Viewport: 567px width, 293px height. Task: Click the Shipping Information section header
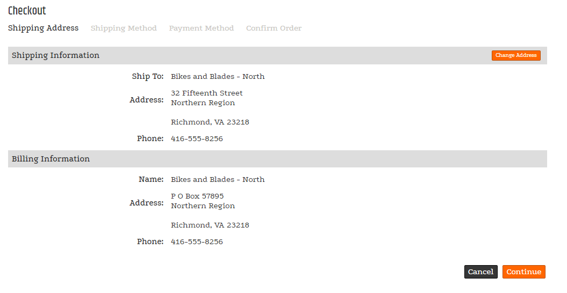pyautogui.click(x=55, y=55)
